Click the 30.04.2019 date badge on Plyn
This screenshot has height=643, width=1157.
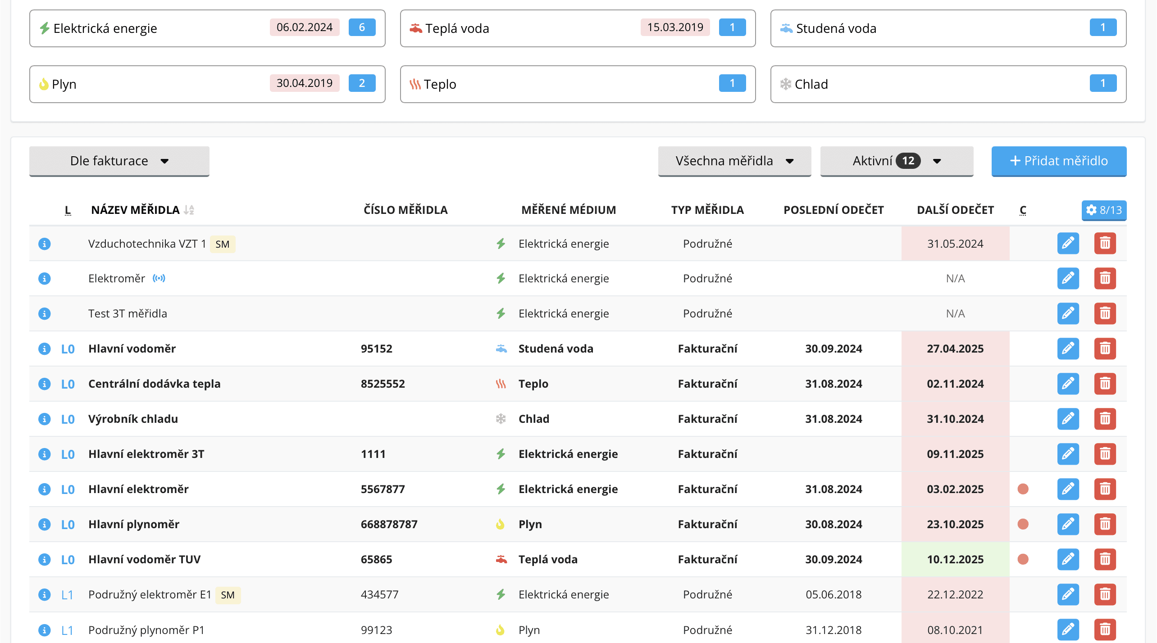pos(304,83)
